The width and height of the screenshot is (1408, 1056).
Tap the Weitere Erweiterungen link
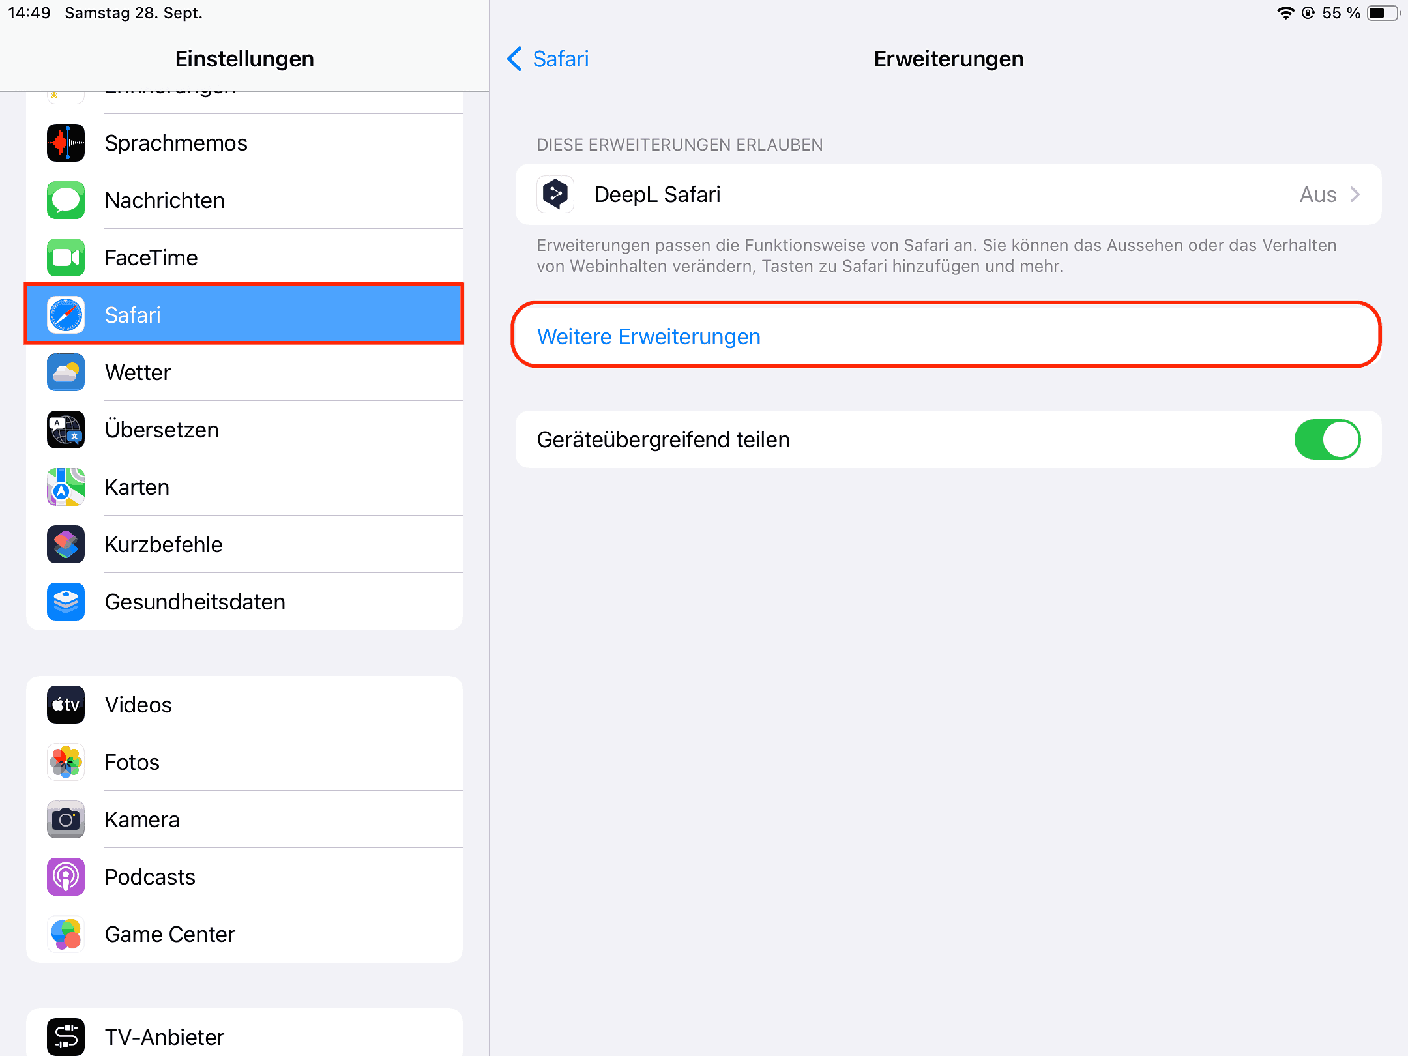(x=649, y=336)
